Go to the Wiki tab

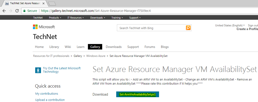point(68,47)
